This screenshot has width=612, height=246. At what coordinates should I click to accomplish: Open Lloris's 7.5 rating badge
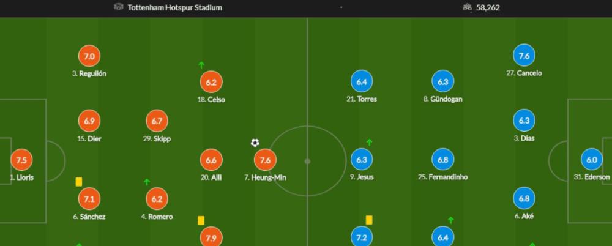(x=21, y=160)
